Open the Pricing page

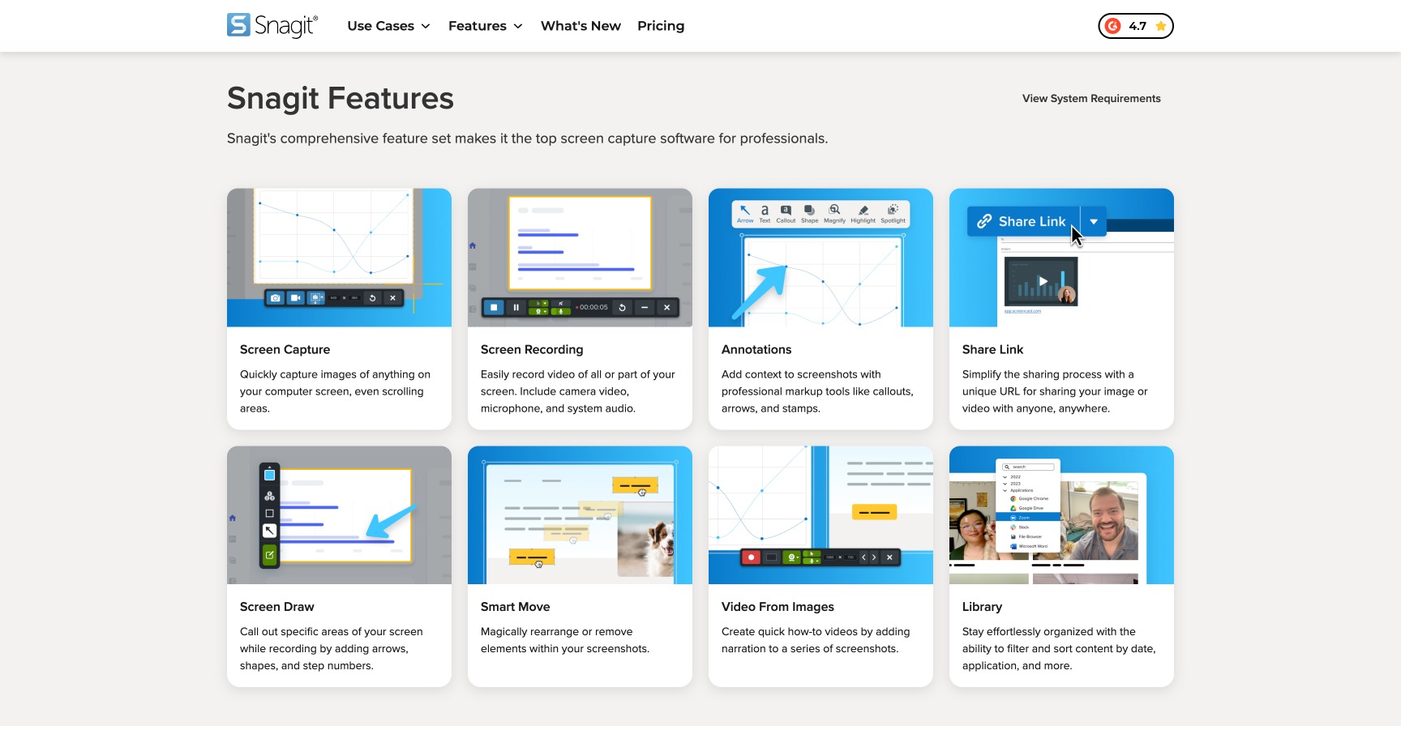tap(661, 26)
